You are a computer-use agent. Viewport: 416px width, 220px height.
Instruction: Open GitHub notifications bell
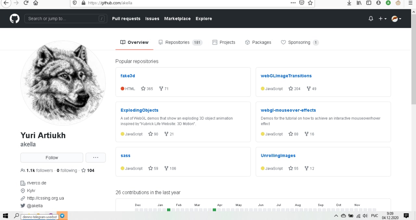(x=371, y=19)
